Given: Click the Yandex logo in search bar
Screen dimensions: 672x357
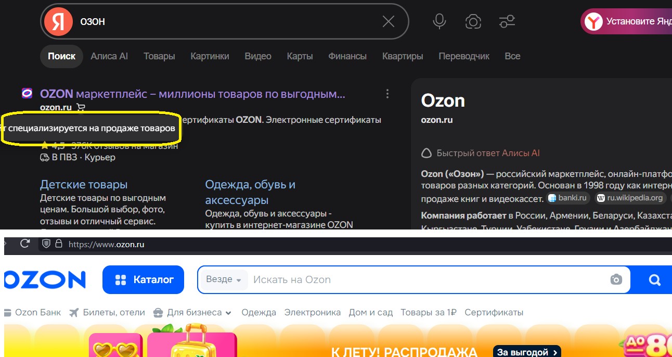Looking at the screenshot, I should pyautogui.click(x=58, y=21).
